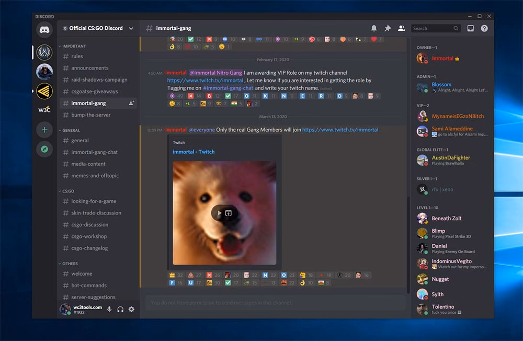The width and height of the screenshot is (523, 341).
Task: Open csgo-changelog channel
Action: pos(98,248)
